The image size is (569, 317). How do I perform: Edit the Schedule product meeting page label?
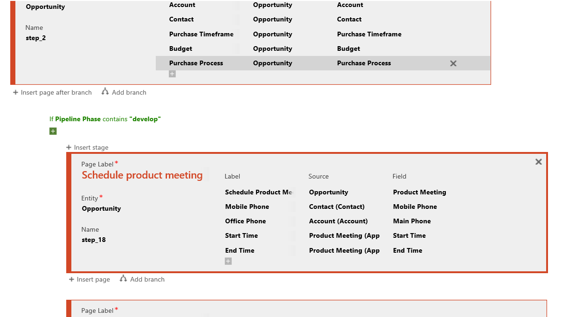click(x=142, y=175)
